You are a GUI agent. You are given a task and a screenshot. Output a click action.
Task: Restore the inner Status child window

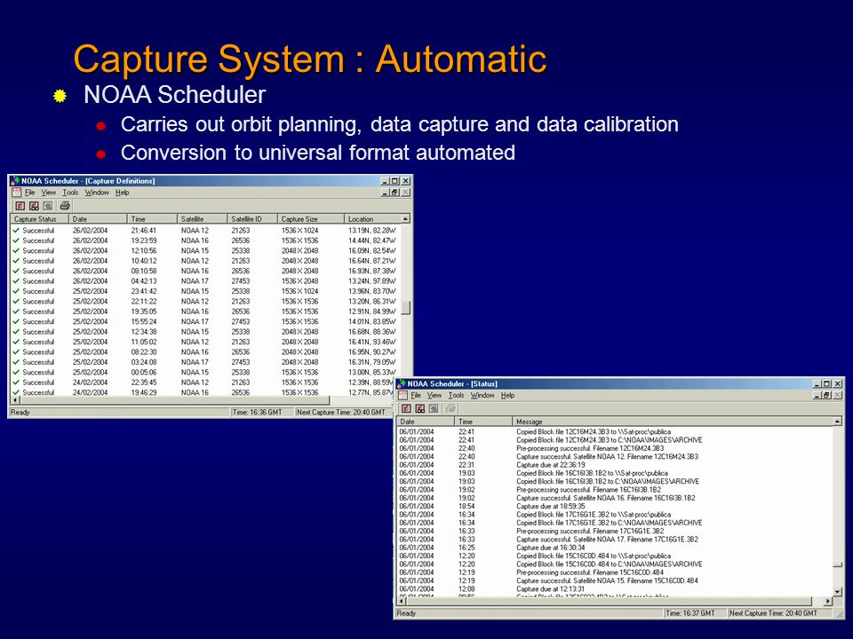[827, 395]
